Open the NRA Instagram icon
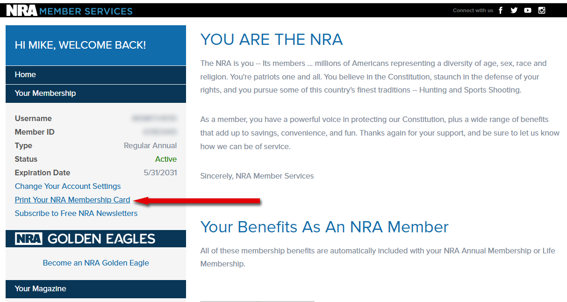The width and height of the screenshot is (567, 302). click(x=542, y=10)
